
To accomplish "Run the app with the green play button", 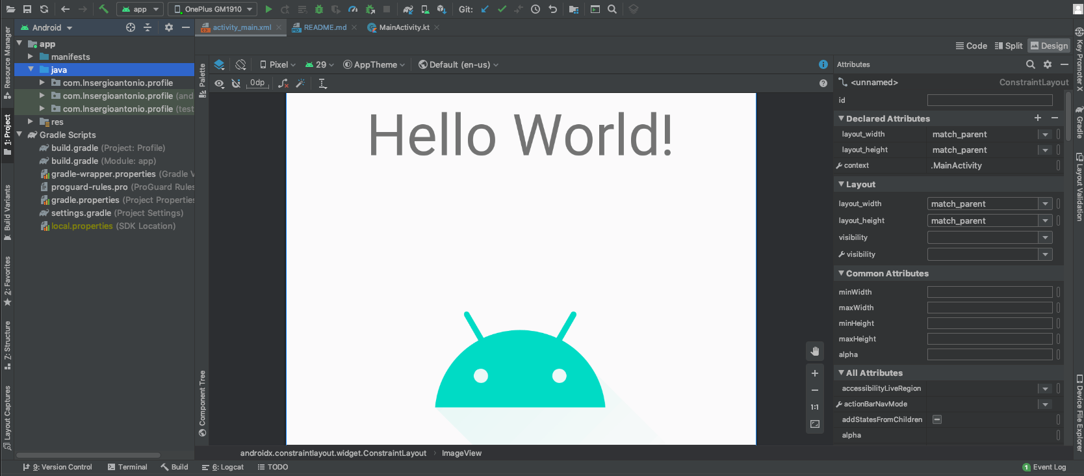I will pos(268,9).
